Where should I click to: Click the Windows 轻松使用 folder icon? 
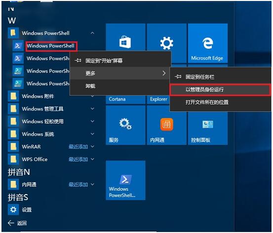click(x=13, y=121)
